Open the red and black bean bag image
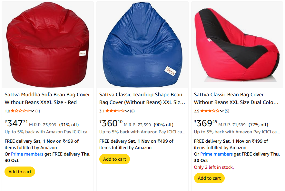The width and height of the screenshot is (285, 191). [x=237, y=44]
